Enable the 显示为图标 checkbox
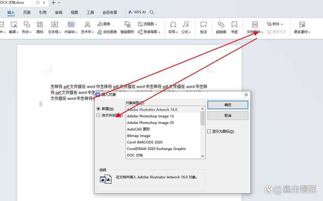 click(x=209, y=131)
